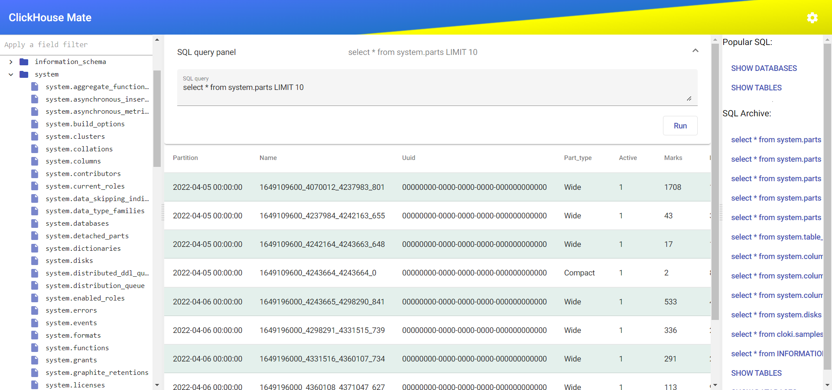Click file icon next to system.build_options

(35, 124)
